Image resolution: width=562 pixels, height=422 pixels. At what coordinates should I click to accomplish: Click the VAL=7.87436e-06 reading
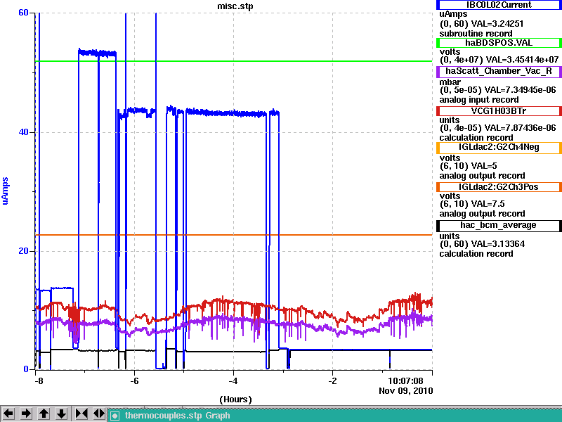(x=520, y=128)
